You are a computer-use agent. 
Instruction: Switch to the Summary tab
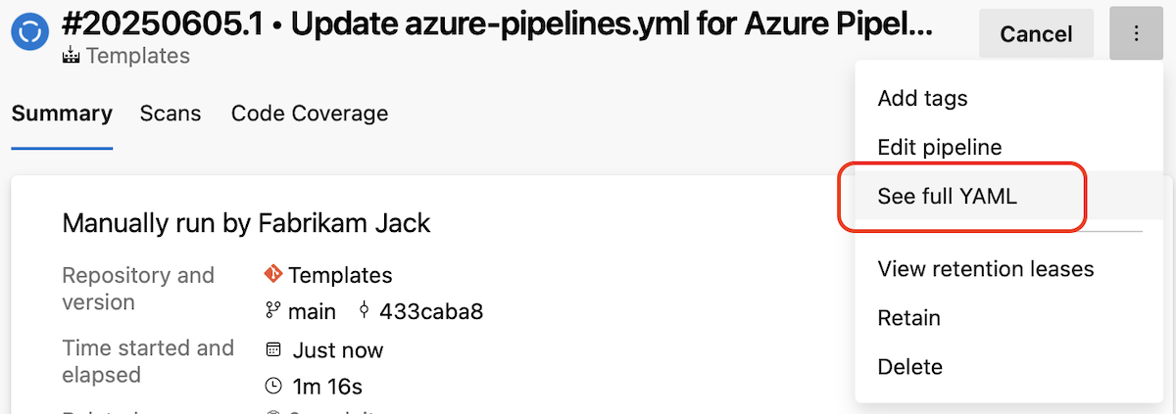(62, 114)
